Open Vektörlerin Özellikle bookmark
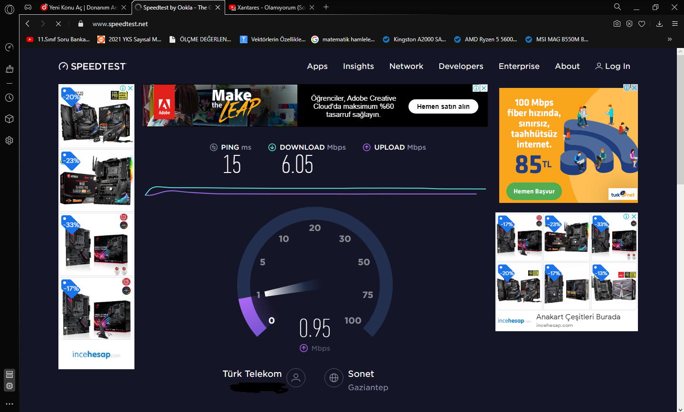 [273, 39]
